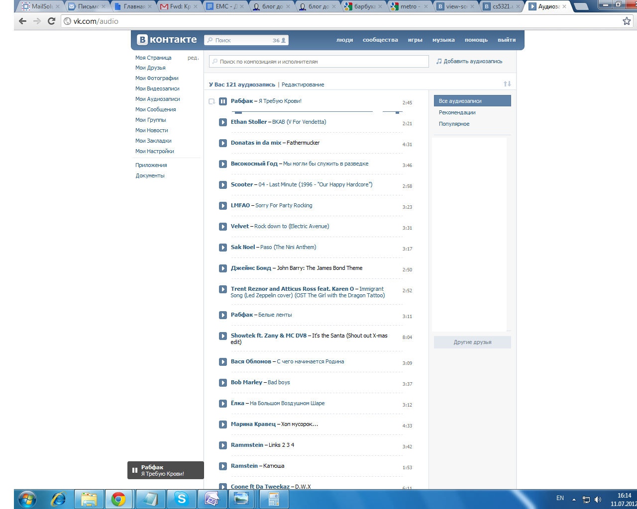Image resolution: width=637 pixels, height=509 pixels.
Task: Play Rammstein – Links 2 3 4
Action: [223, 445]
